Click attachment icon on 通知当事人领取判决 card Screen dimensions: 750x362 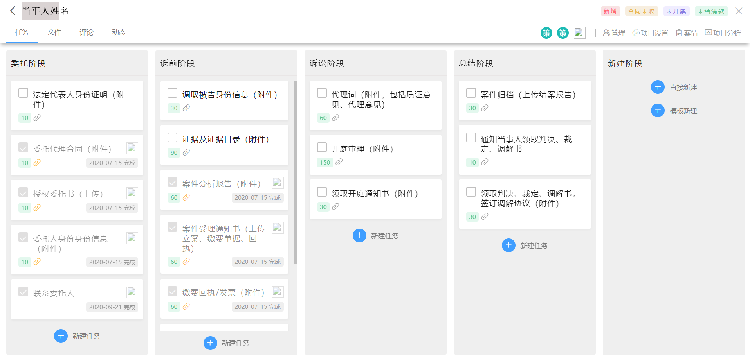pos(485,162)
